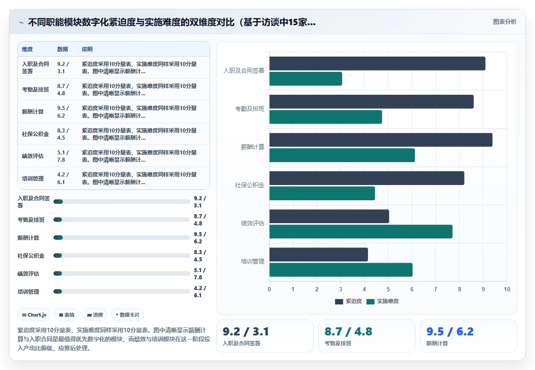Viewport: 535px width, 370px height.
Task: Click the dark 紧迫度 bar for 考勤及排班
Action: (x=372, y=102)
